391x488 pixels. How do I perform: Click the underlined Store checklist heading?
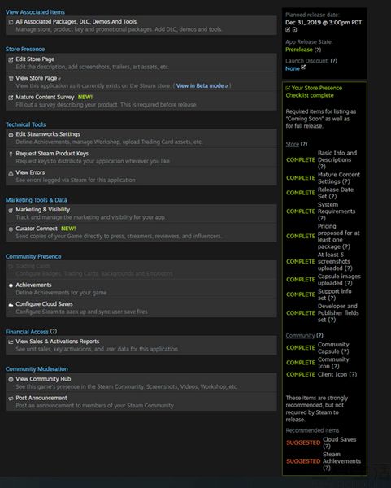click(x=293, y=144)
